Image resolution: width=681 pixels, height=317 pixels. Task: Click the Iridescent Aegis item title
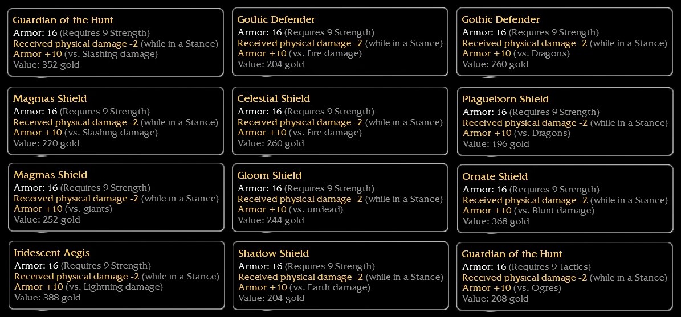tap(51, 253)
